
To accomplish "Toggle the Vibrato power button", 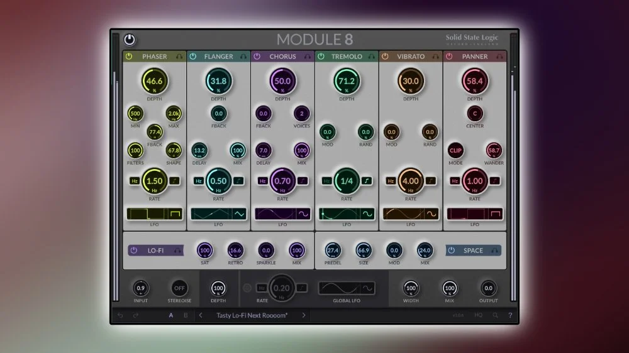I will pos(385,57).
